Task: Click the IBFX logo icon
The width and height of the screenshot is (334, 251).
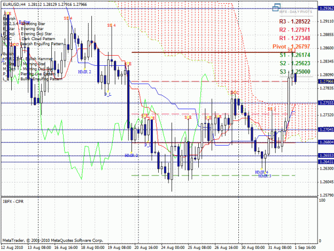Action: pos(276,7)
